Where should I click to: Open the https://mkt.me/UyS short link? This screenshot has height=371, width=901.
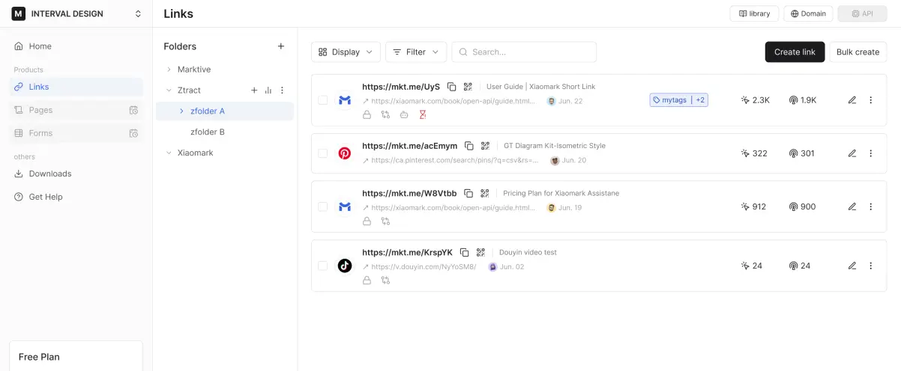[401, 87]
